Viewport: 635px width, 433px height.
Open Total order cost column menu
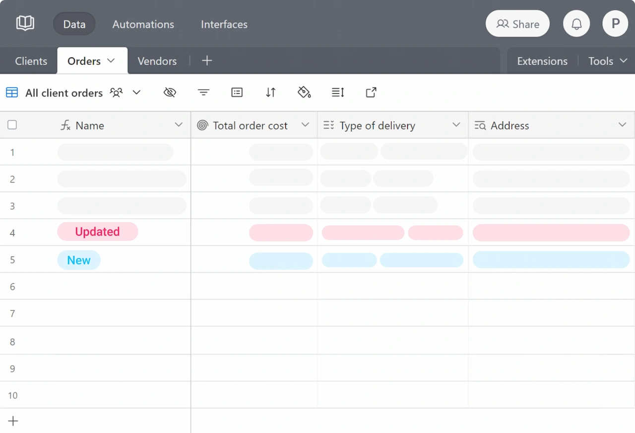[305, 125]
